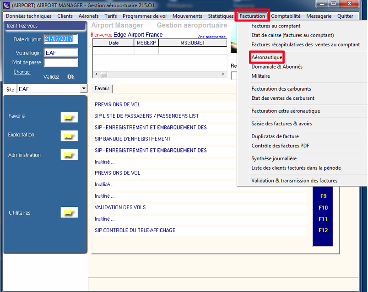This screenshot has height=292, width=368.
Task: Choose Facturation des carburants menu entry
Action: coord(281,89)
